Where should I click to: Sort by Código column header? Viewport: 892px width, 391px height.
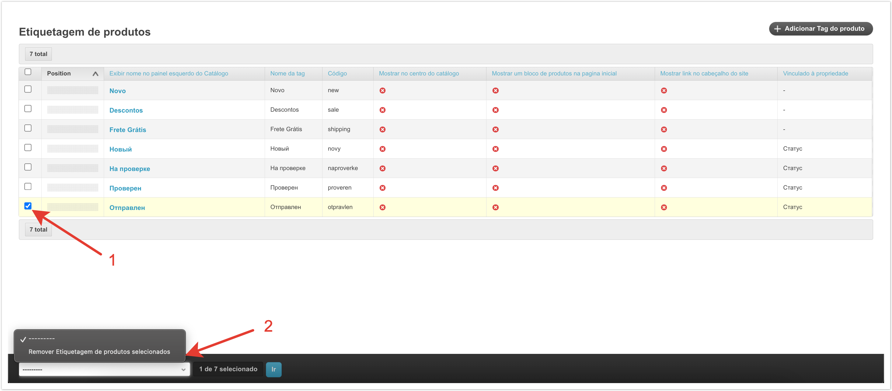(x=337, y=73)
